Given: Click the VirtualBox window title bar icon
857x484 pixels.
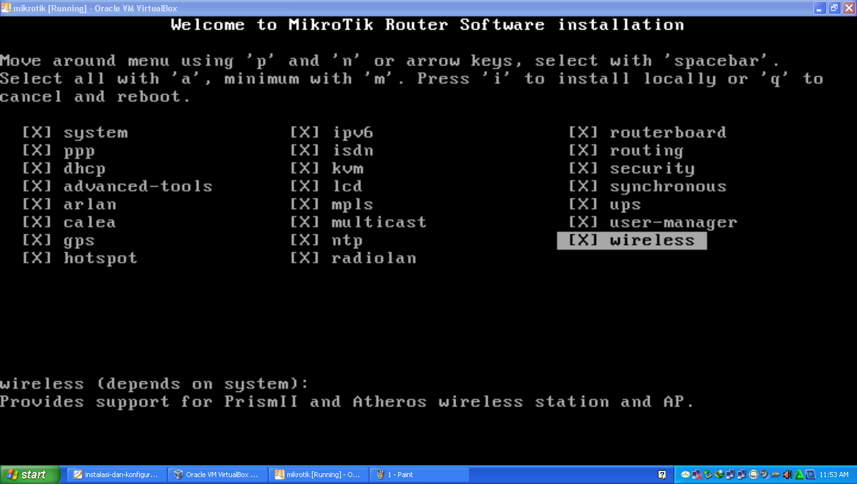Looking at the screenshot, I should 6,8.
